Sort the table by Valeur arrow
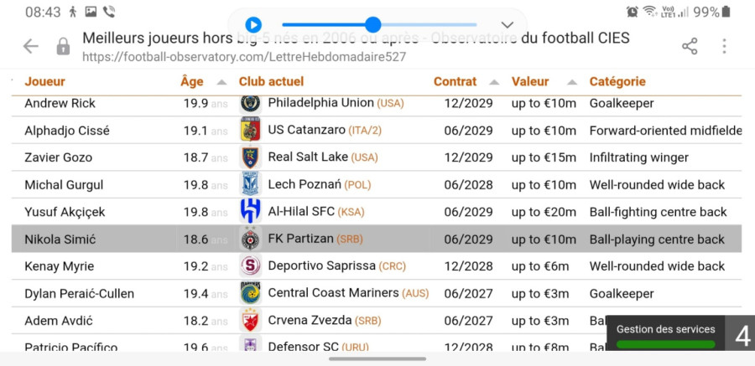 pyautogui.click(x=572, y=82)
